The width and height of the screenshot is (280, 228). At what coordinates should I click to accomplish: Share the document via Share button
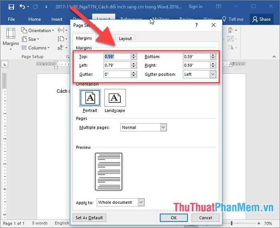pos(262,19)
